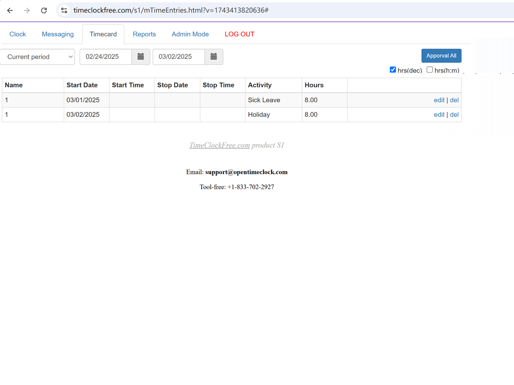Uncheck the hrs(dec) checkbox
The image size is (514, 385).
click(393, 70)
